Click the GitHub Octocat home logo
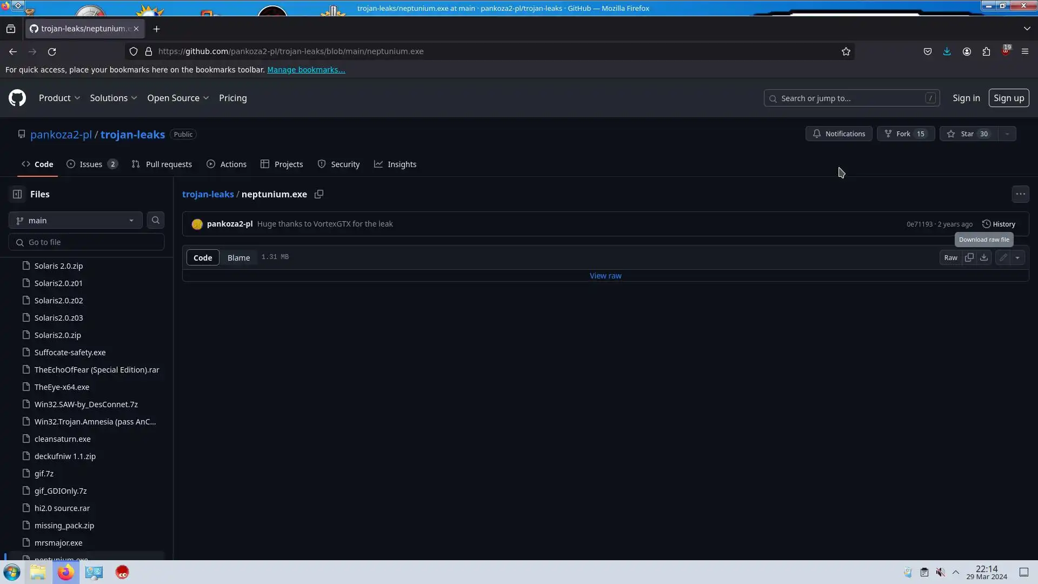The width and height of the screenshot is (1038, 584). coord(17,98)
